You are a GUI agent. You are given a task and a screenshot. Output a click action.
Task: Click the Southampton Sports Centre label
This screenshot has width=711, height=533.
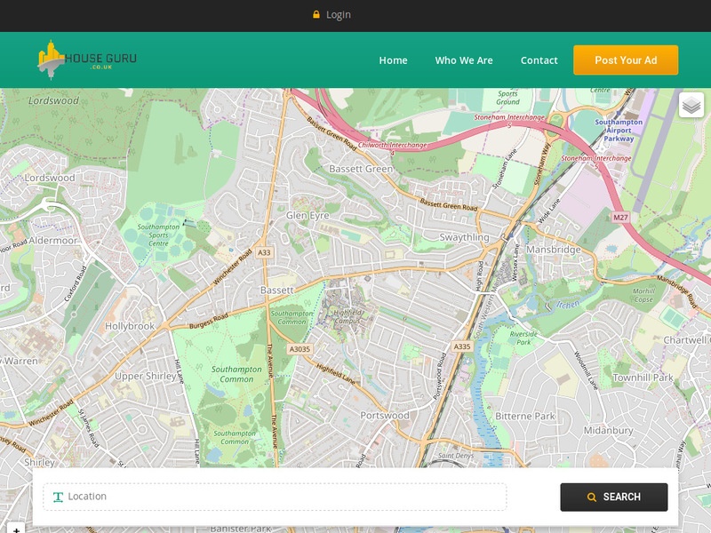[158, 235]
